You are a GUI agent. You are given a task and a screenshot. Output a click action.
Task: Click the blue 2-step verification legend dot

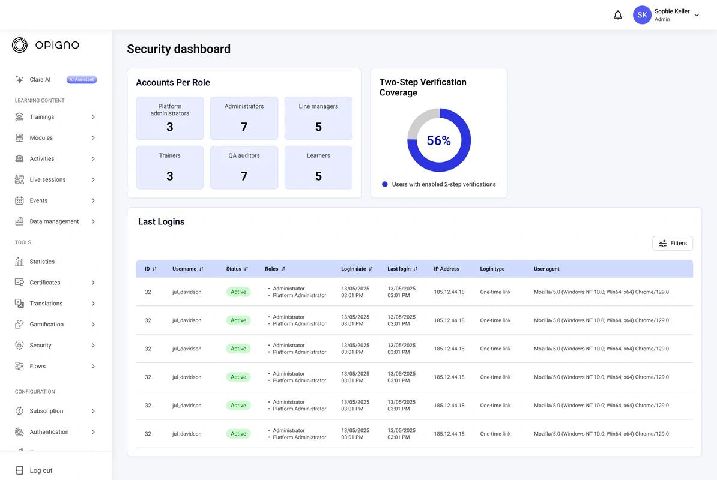(x=384, y=185)
